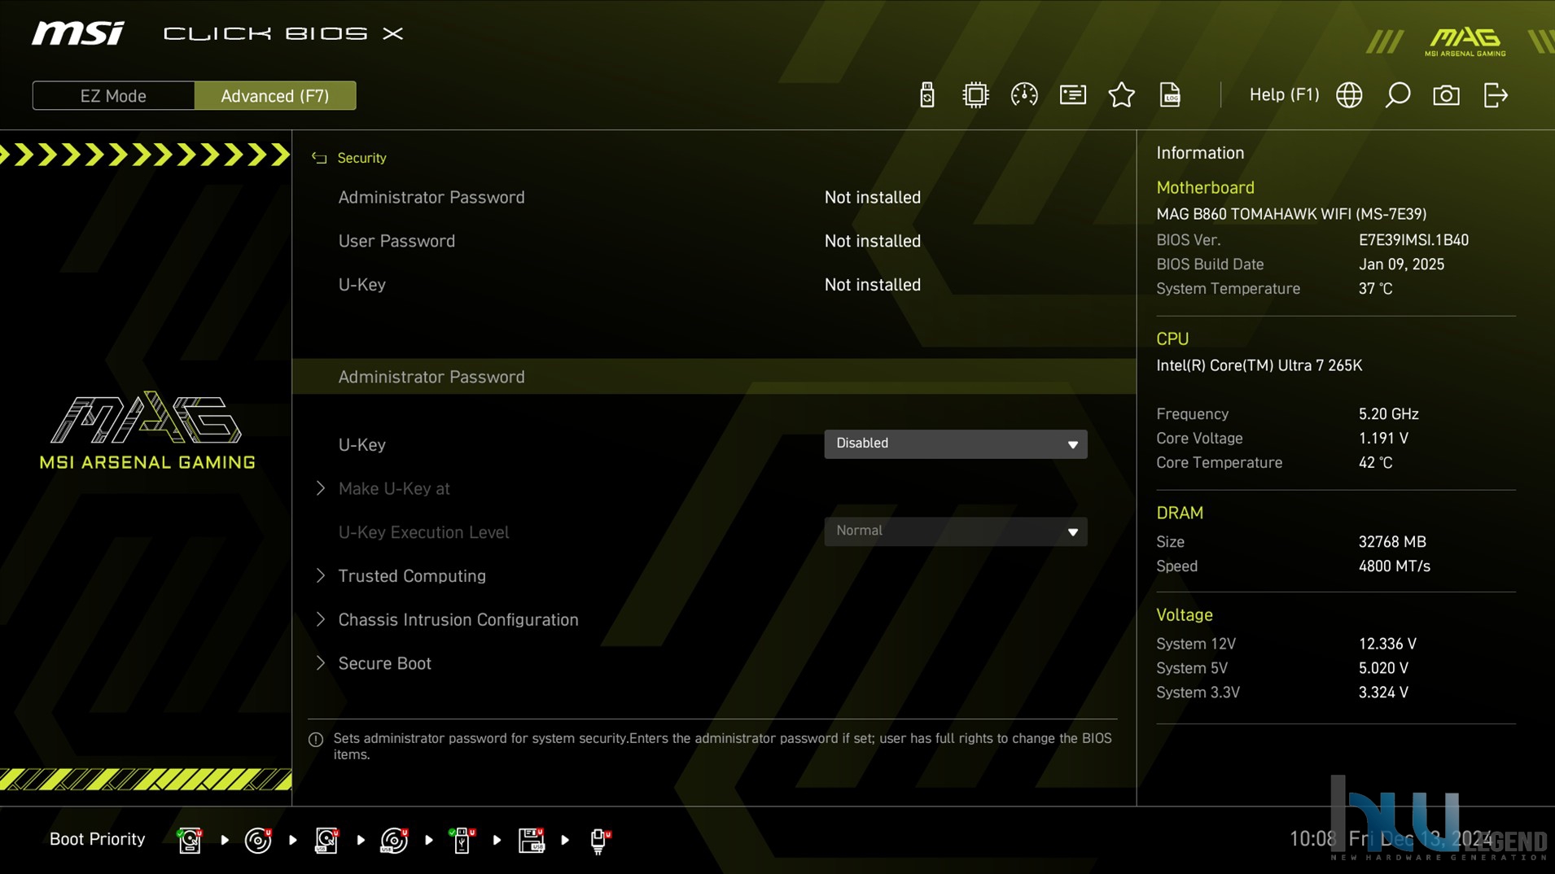This screenshot has width=1555, height=874.
Task: Expand Make U-Key at submenu
Action: pyautogui.click(x=394, y=488)
